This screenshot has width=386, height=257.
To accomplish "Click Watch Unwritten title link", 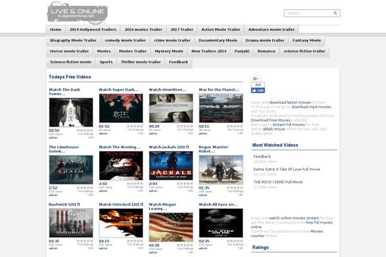I will (167, 90).
